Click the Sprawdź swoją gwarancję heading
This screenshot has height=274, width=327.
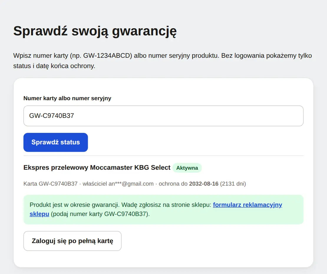(x=95, y=31)
